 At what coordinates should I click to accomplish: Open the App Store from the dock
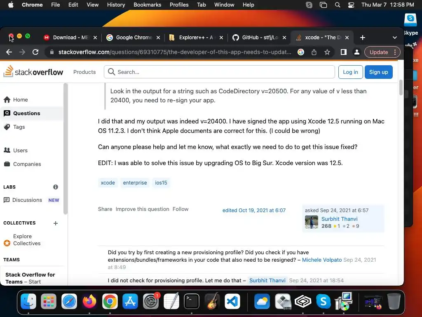coord(130,301)
